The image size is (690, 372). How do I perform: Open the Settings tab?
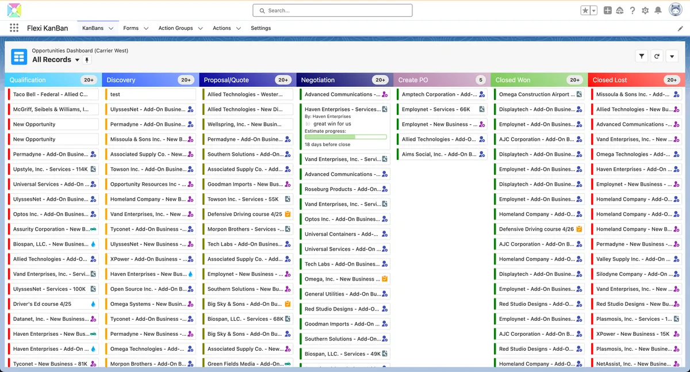tap(260, 28)
